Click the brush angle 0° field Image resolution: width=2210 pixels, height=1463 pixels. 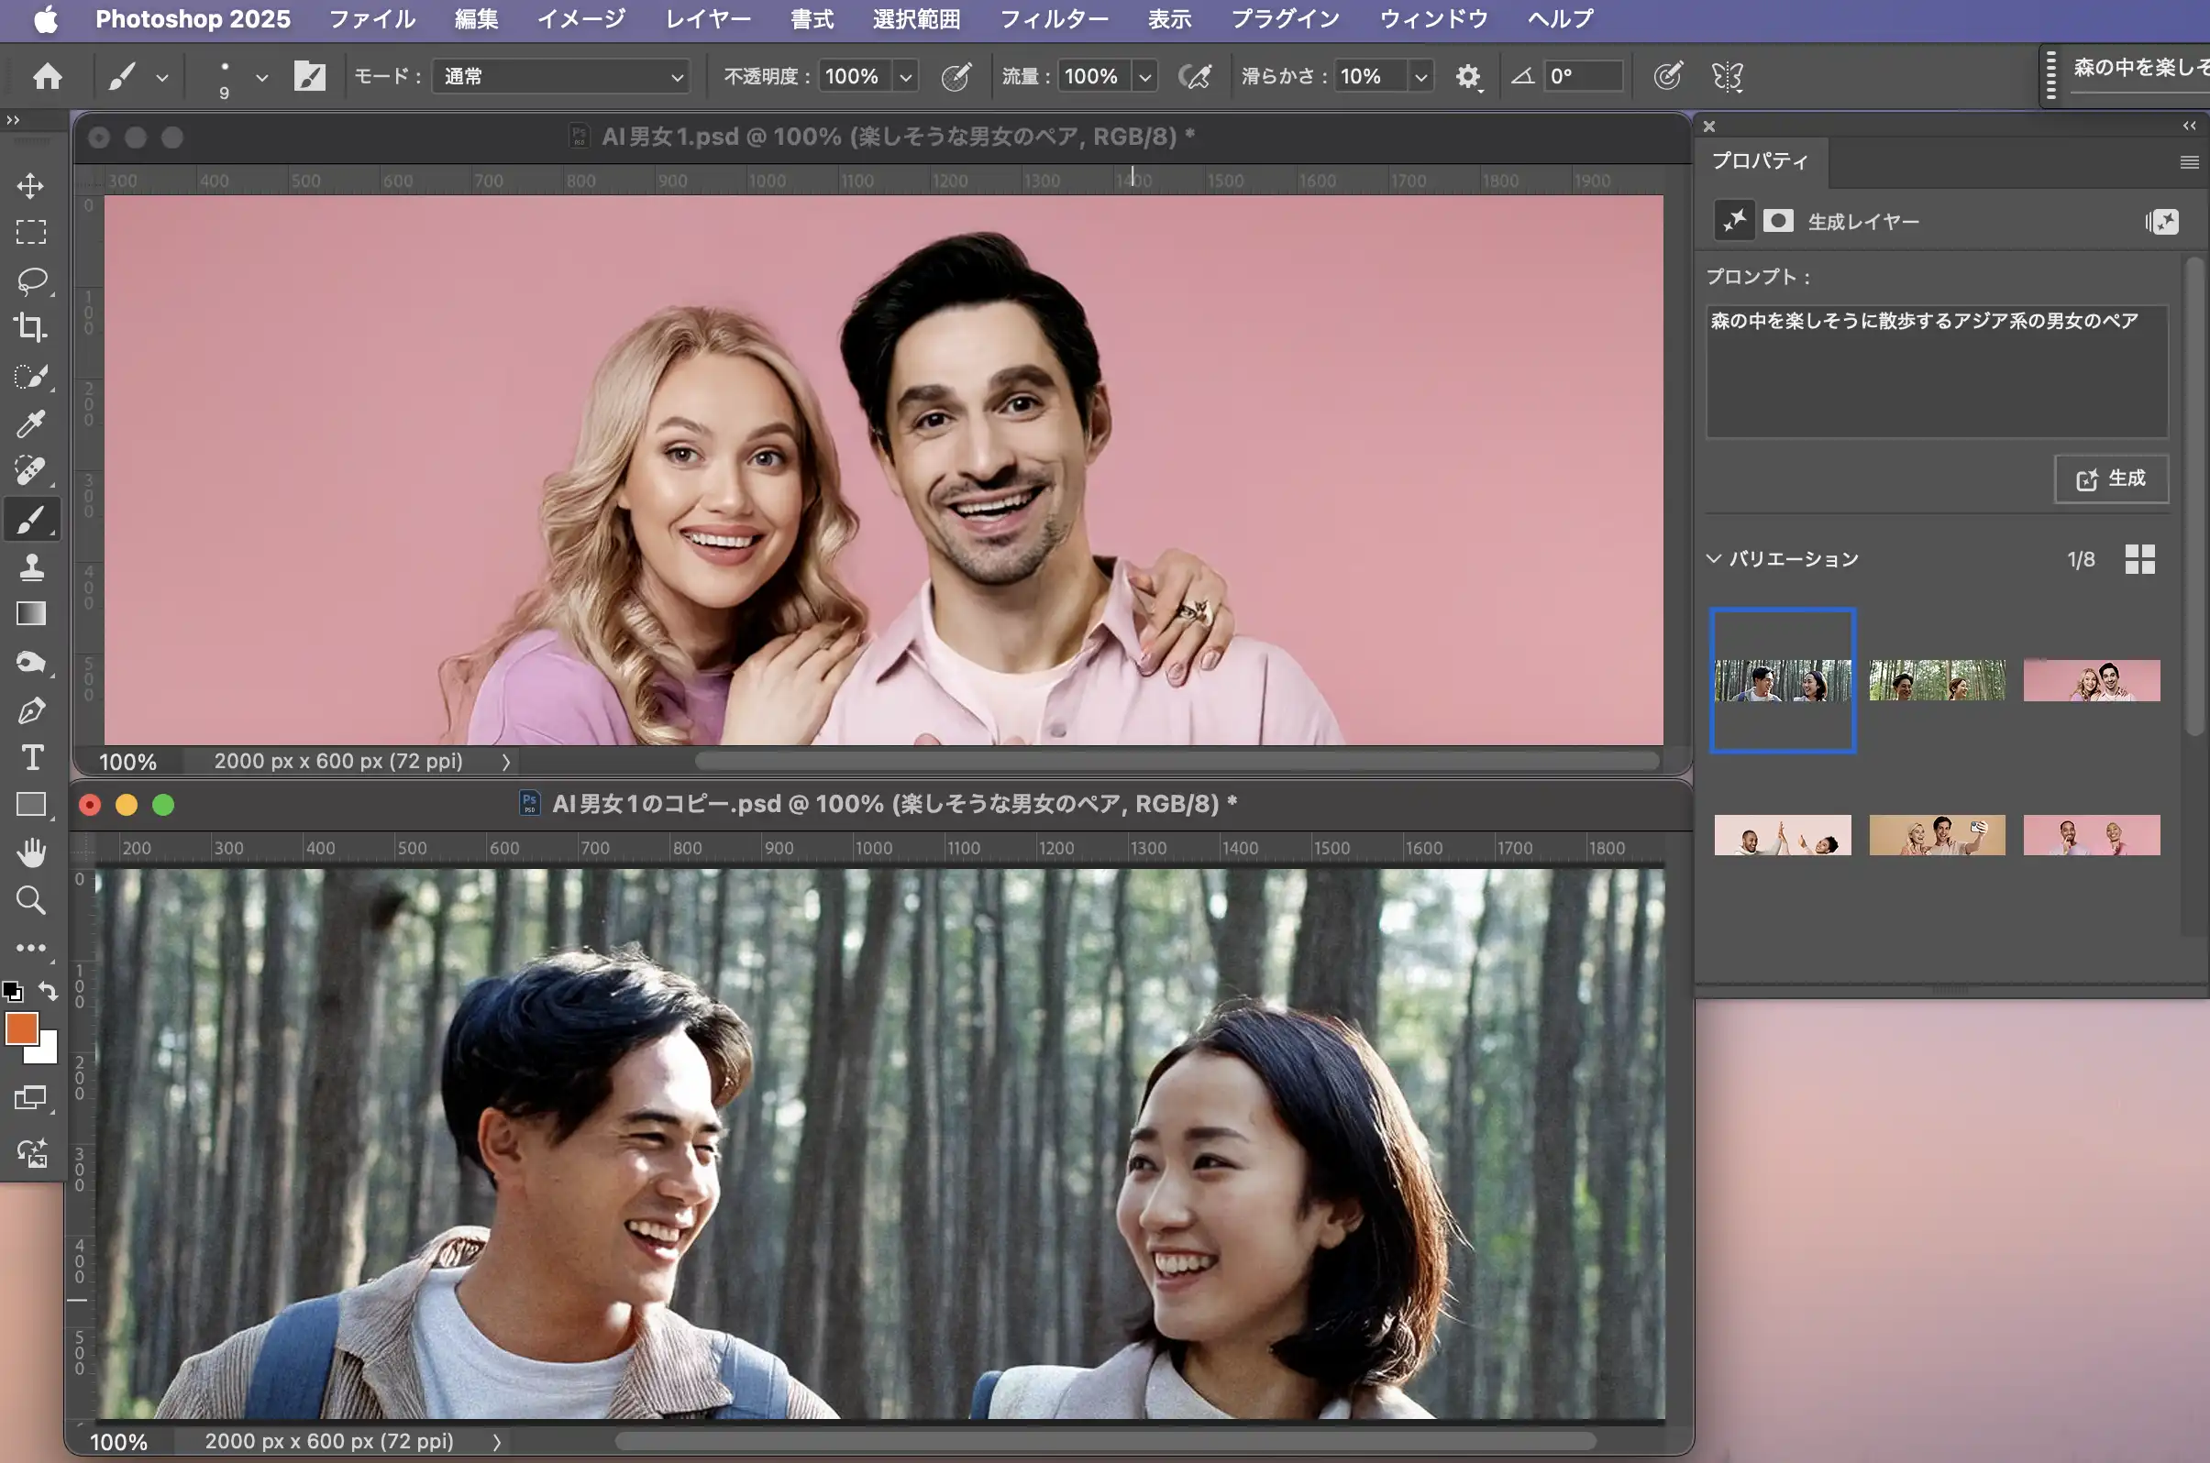pyautogui.click(x=1583, y=76)
